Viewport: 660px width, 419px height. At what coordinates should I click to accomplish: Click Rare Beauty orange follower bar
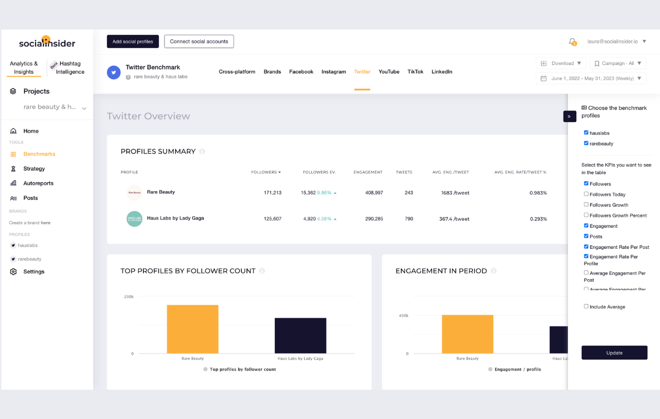[193, 329]
